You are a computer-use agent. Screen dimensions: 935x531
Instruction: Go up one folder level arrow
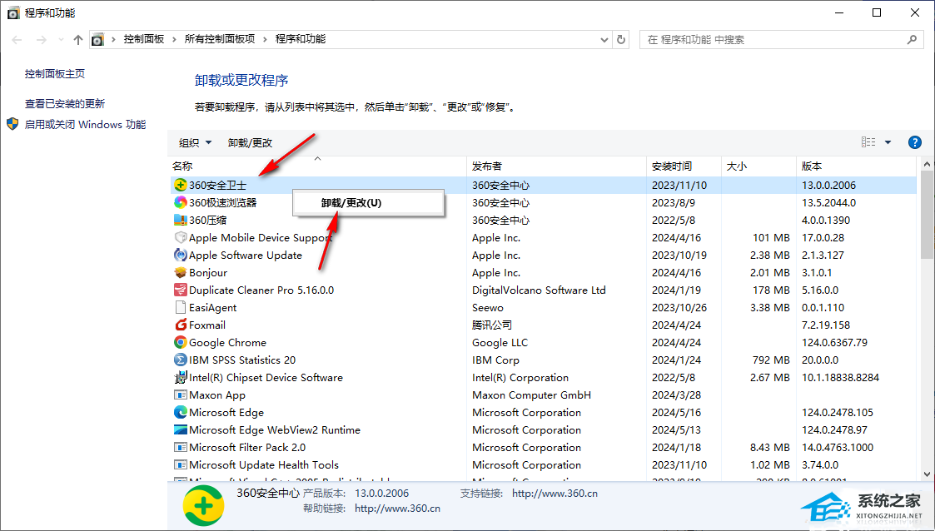pyautogui.click(x=78, y=40)
